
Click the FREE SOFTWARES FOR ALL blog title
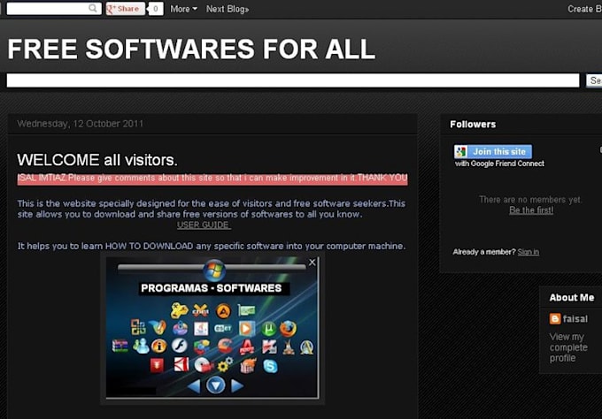[x=191, y=50]
